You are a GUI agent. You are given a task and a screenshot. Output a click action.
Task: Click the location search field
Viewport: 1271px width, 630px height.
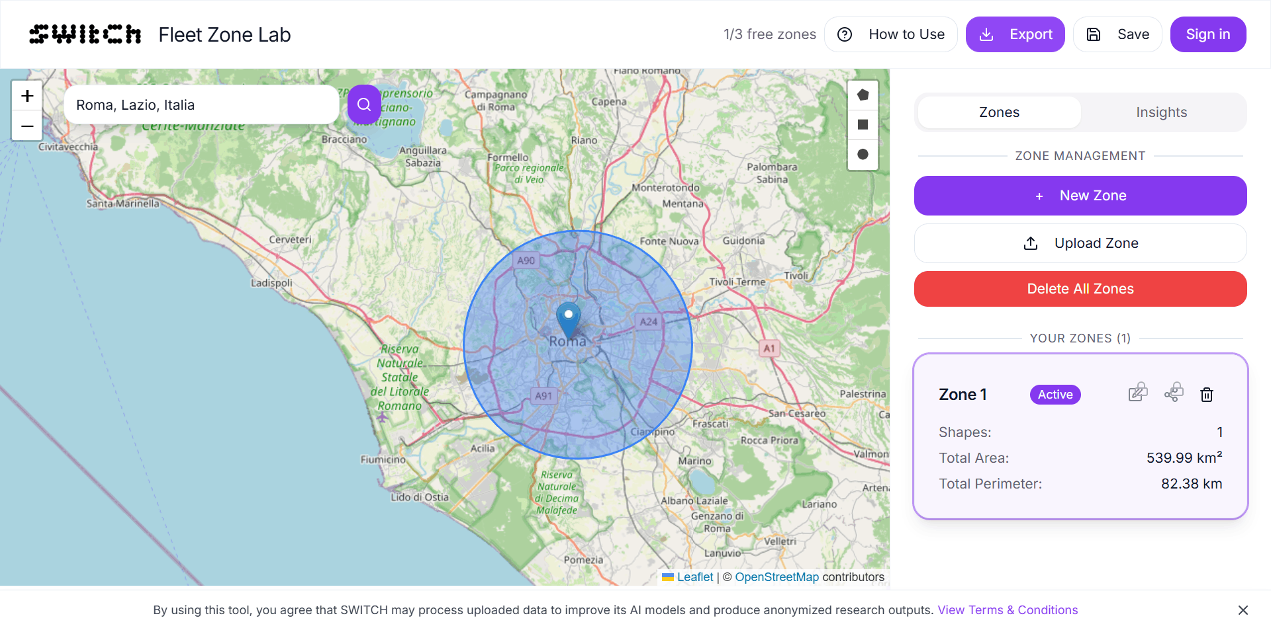[202, 104]
